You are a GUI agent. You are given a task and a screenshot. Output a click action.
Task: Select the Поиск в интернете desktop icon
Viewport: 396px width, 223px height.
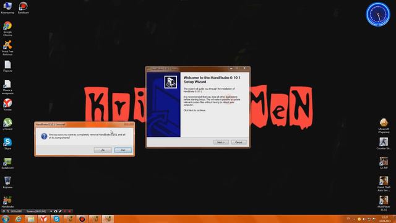tap(7, 87)
